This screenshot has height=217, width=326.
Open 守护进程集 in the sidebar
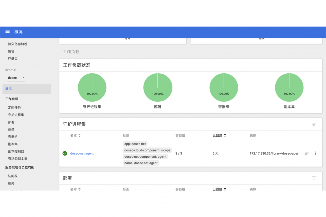tap(16, 115)
